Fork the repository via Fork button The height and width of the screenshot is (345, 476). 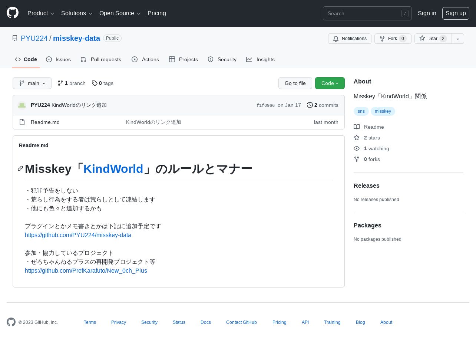[393, 39]
